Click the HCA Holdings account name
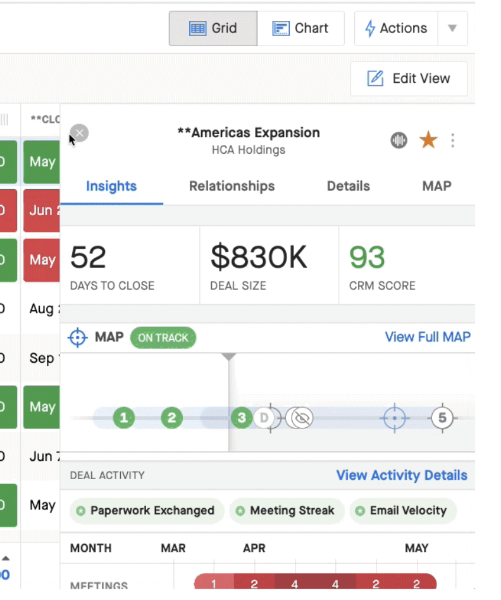This screenshot has height=600, width=501. [249, 150]
